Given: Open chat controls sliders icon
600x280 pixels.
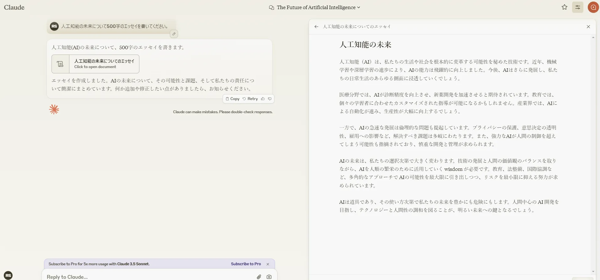Looking at the screenshot, I should click(578, 7).
